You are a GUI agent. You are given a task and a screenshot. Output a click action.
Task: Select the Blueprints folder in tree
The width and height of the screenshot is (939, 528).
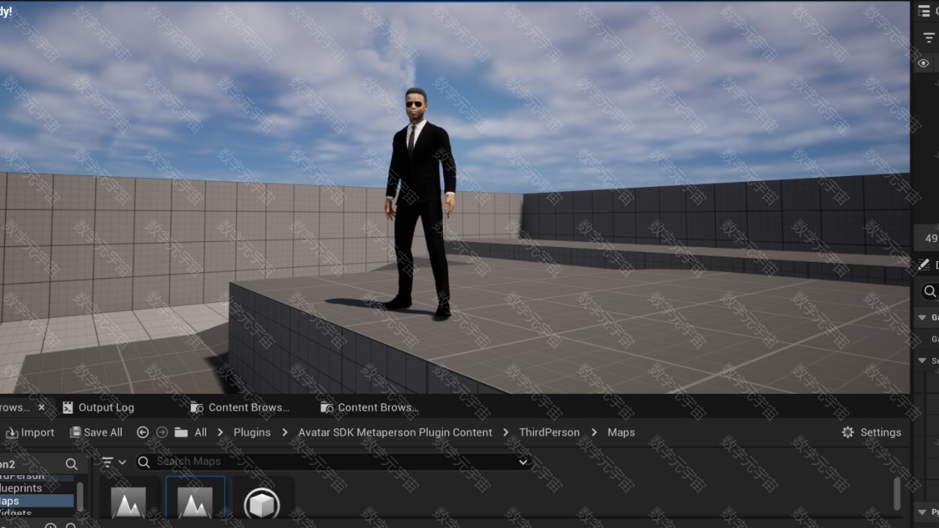(x=21, y=488)
